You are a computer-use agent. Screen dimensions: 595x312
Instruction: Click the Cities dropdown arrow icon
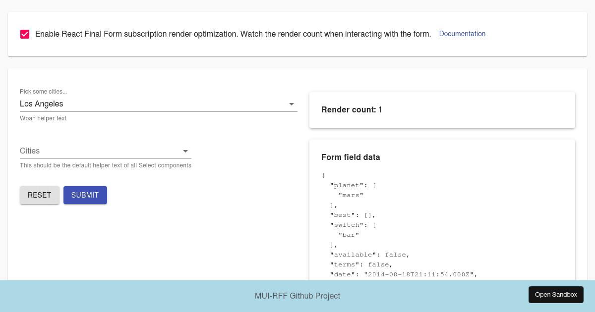click(x=185, y=151)
